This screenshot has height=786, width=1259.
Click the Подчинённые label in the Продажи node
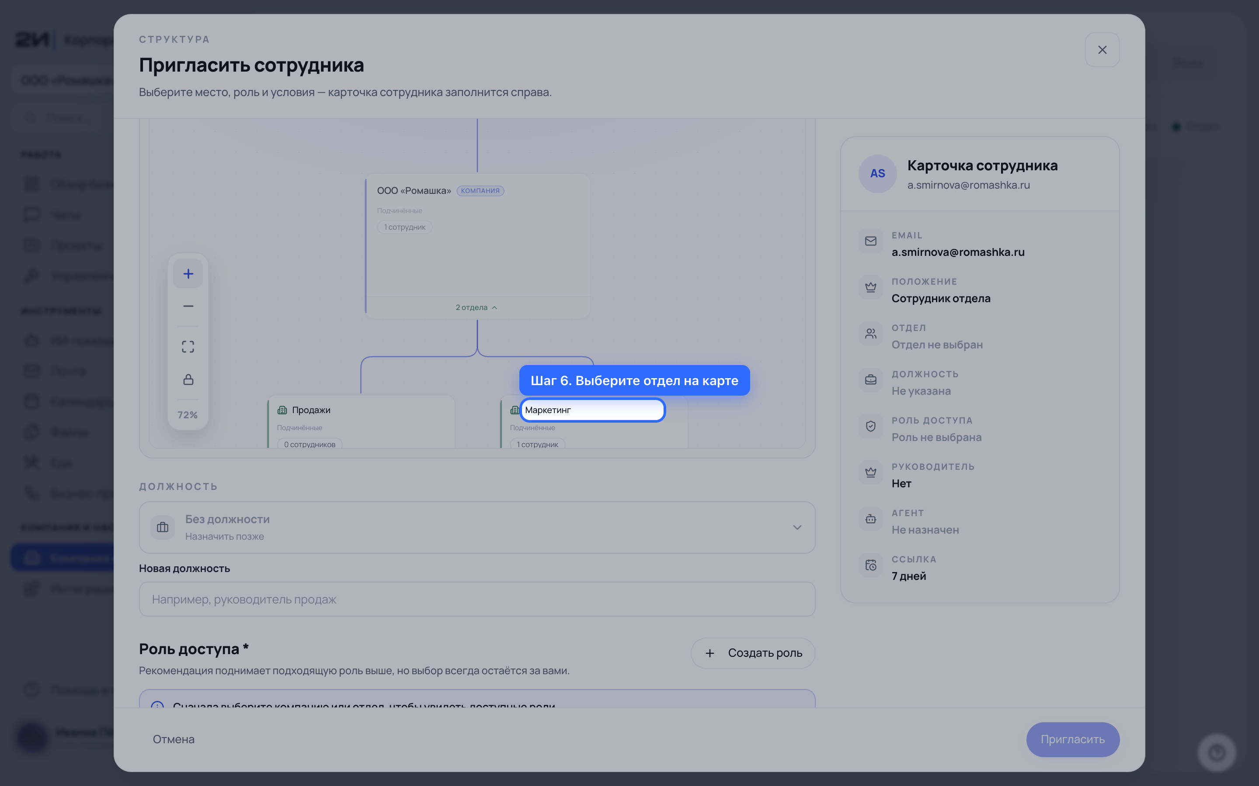coord(299,428)
